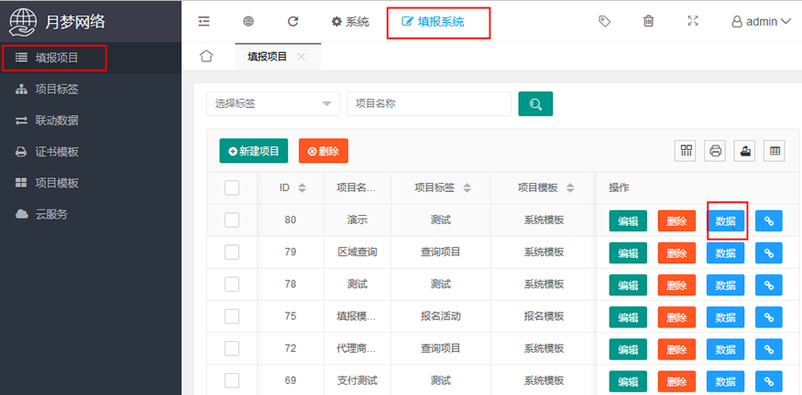Viewport: 802px width, 395px height.
Task: Tick the checkbox for project ID 80
Action: click(232, 220)
